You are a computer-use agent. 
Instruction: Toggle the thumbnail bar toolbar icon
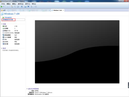coord(25,7)
